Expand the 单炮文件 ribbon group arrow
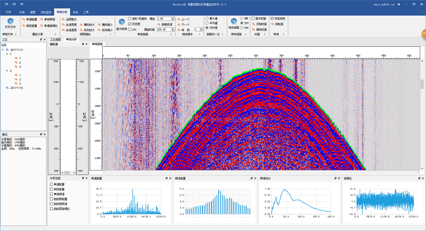426x231 pixels. point(16,34)
